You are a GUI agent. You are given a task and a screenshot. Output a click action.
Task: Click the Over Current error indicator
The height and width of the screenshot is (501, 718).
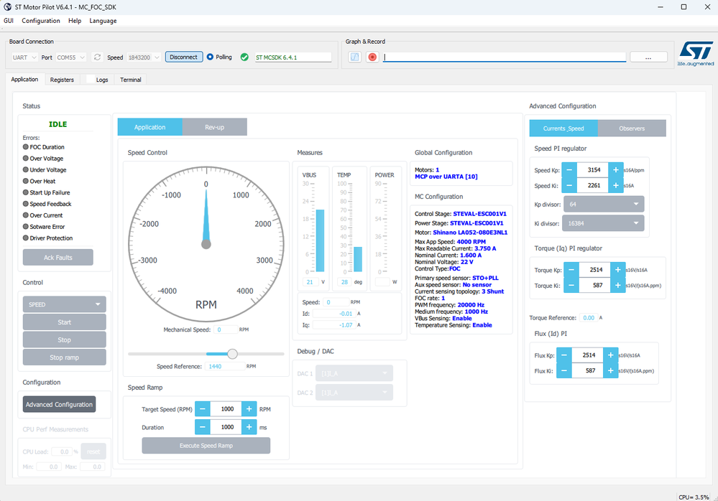point(26,215)
